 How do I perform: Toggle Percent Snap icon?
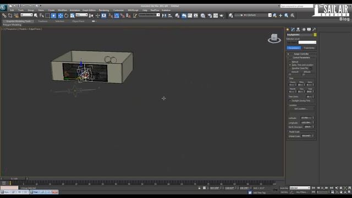click(122, 15)
